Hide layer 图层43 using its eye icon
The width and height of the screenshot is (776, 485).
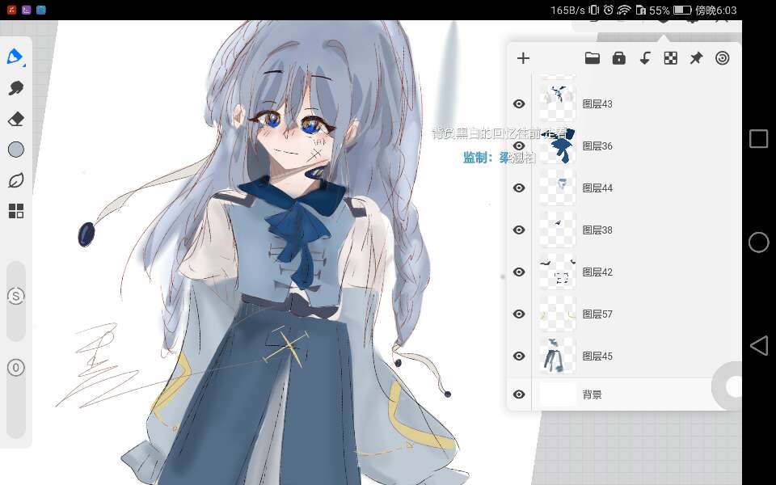tap(519, 104)
